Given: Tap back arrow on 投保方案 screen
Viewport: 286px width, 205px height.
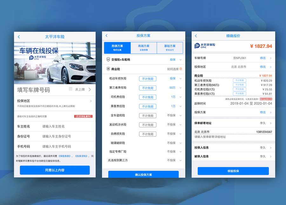Looking at the screenshot, I should tap(106, 36).
